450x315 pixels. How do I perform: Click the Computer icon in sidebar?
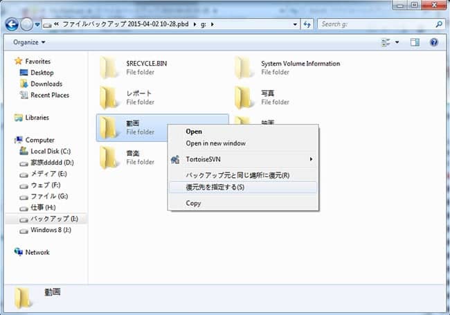point(19,140)
